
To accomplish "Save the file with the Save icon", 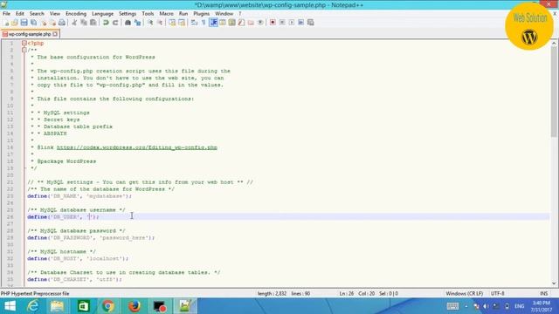I will pos(24,23).
